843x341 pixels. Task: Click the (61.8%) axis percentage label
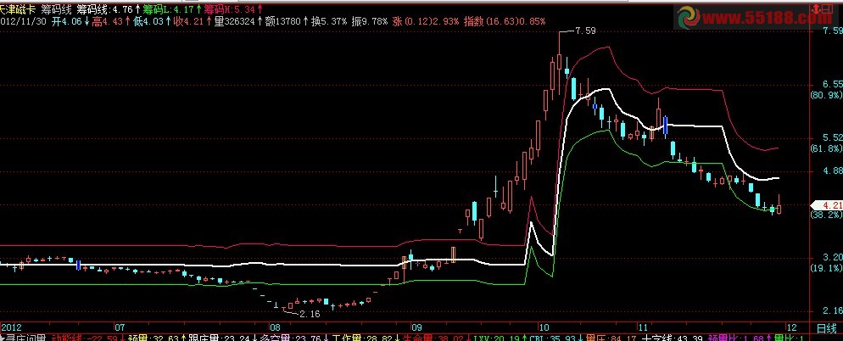[826, 148]
